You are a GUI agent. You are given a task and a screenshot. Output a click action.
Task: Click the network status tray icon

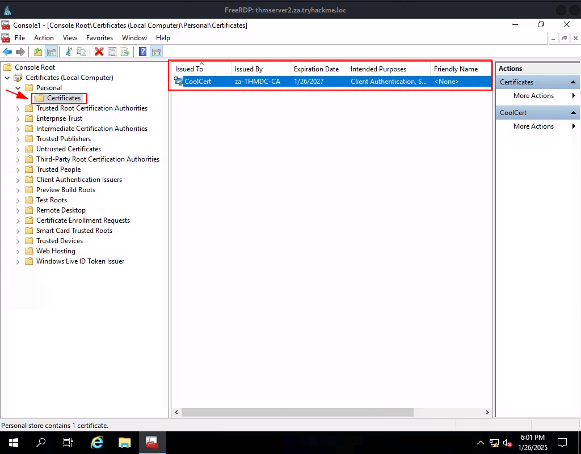pos(494,443)
